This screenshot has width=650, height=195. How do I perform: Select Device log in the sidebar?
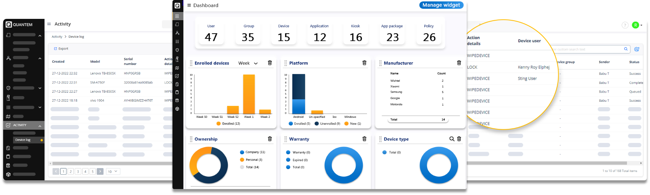pos(23,140)
